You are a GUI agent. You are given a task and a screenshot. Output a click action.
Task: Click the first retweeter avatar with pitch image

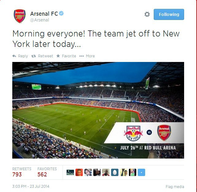pyautogui.click(x=70, y=172)
